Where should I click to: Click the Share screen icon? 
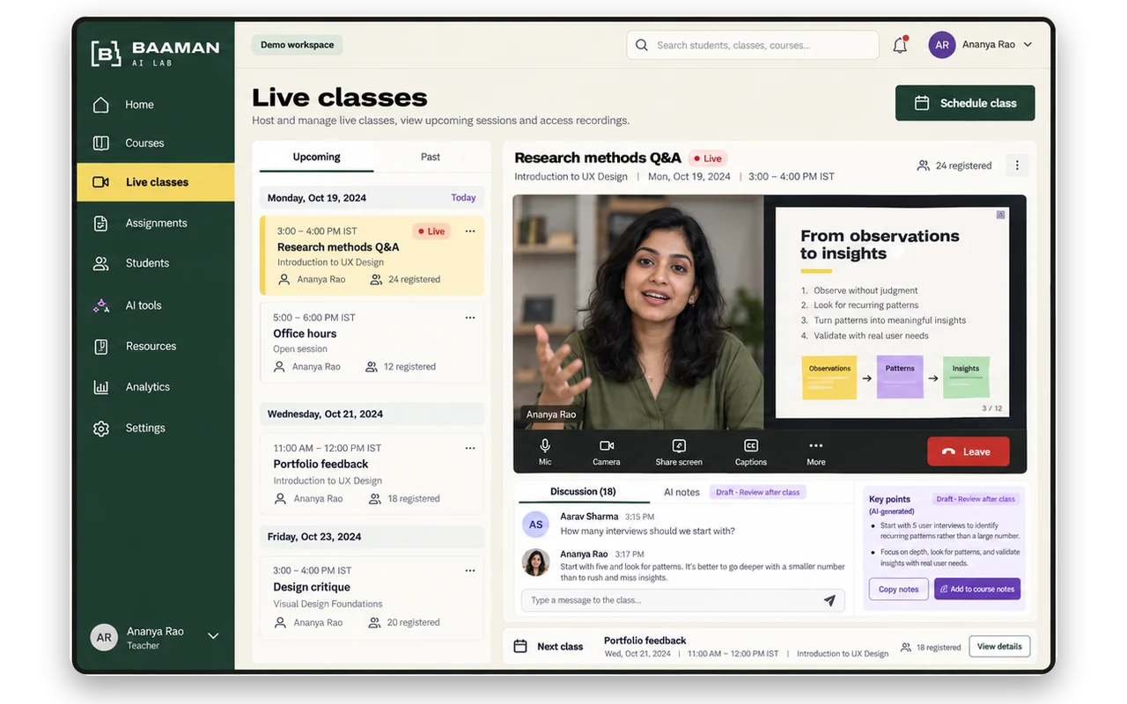point(679,445)
